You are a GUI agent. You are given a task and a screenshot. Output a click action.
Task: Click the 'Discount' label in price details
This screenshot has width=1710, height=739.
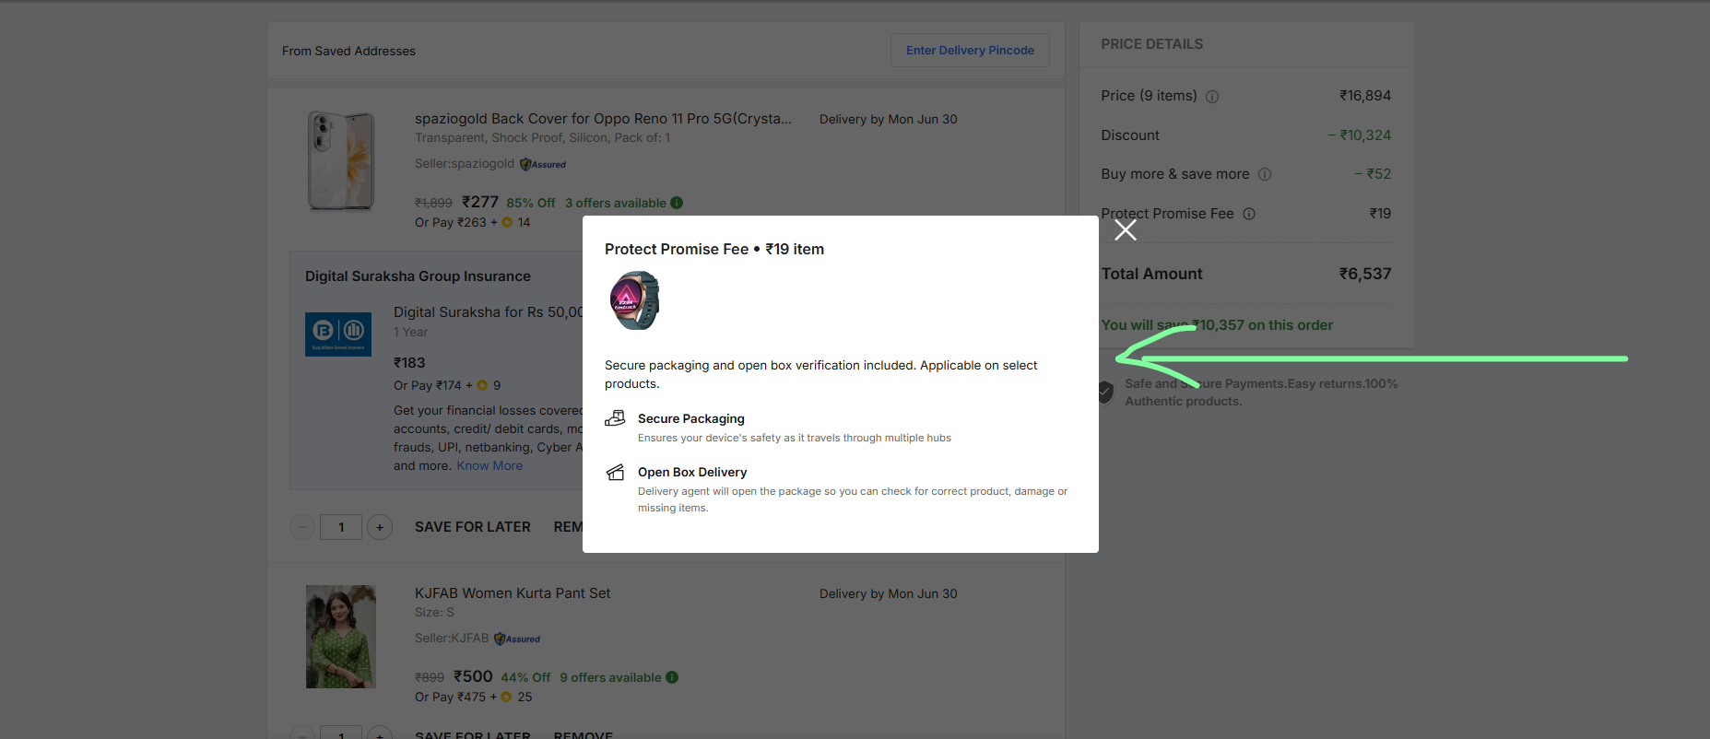coord(1130,135)
